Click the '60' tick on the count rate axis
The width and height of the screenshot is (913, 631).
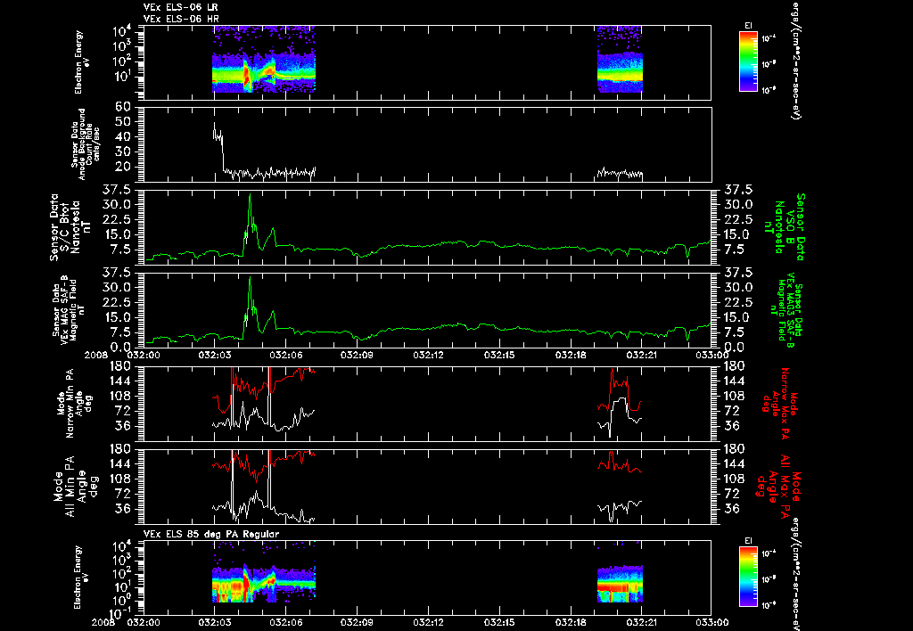[122, 107]
